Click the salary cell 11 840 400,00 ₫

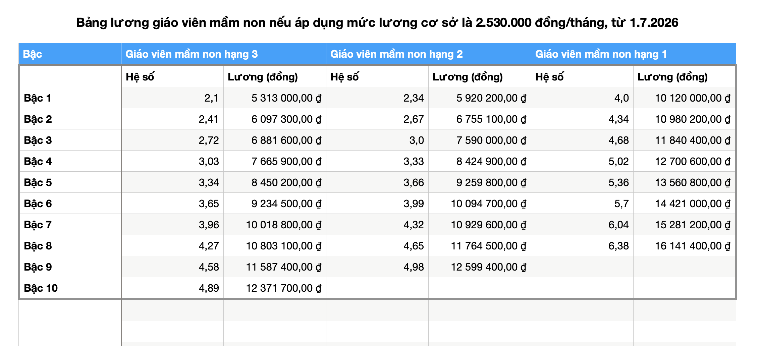684,140
